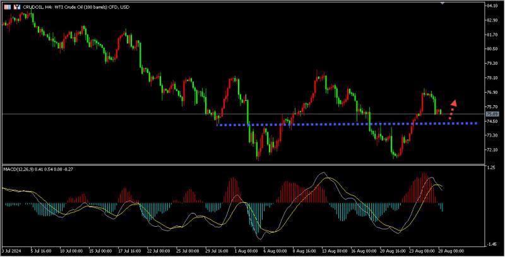Click the 3 Jul 2024 date label
This screenshot has width=505, height=257.
click(x=11, y=251)
